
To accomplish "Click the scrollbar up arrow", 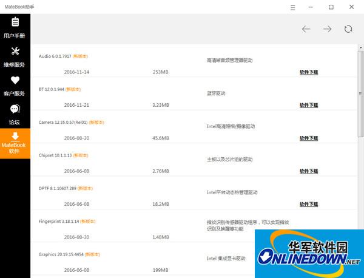I will point(361,47).
